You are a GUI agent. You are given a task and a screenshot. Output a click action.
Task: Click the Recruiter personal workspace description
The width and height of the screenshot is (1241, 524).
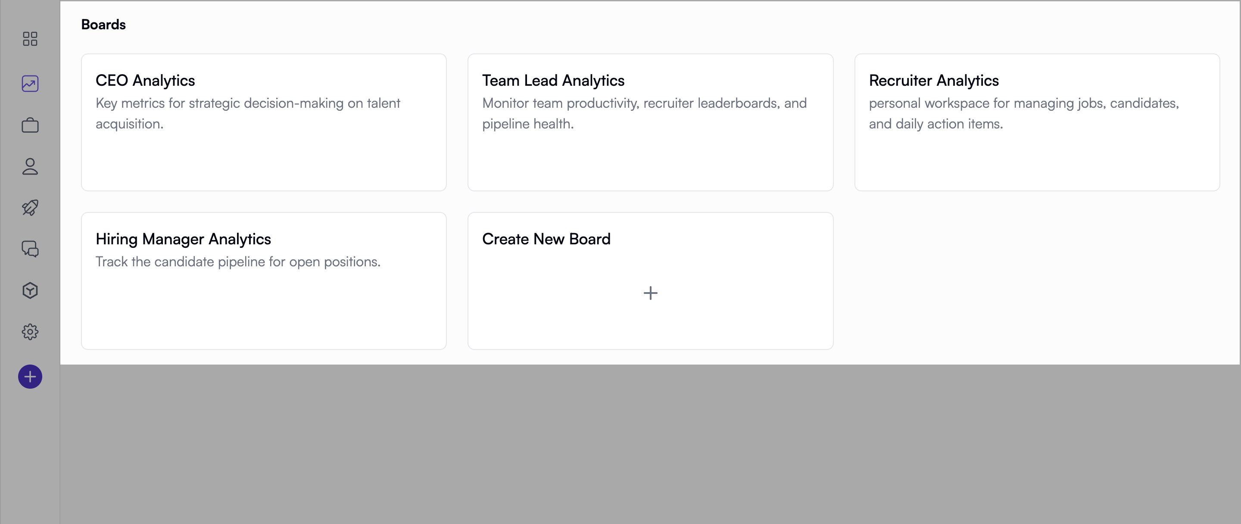(x=1024, y=113)
